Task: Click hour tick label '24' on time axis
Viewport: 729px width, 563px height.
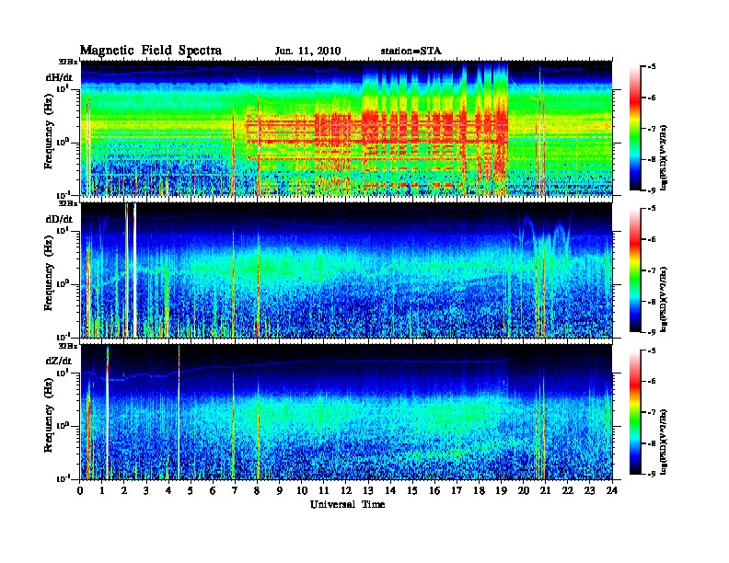Action: click(x=612, y=490)
